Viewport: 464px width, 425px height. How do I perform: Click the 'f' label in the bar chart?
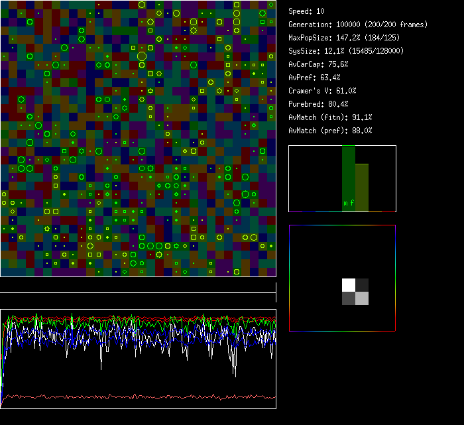(x=353, y=203)
